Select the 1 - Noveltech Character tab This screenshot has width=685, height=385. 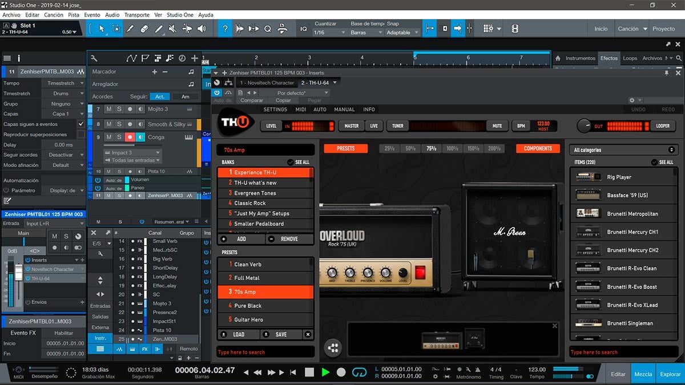(x=267, y=83)
